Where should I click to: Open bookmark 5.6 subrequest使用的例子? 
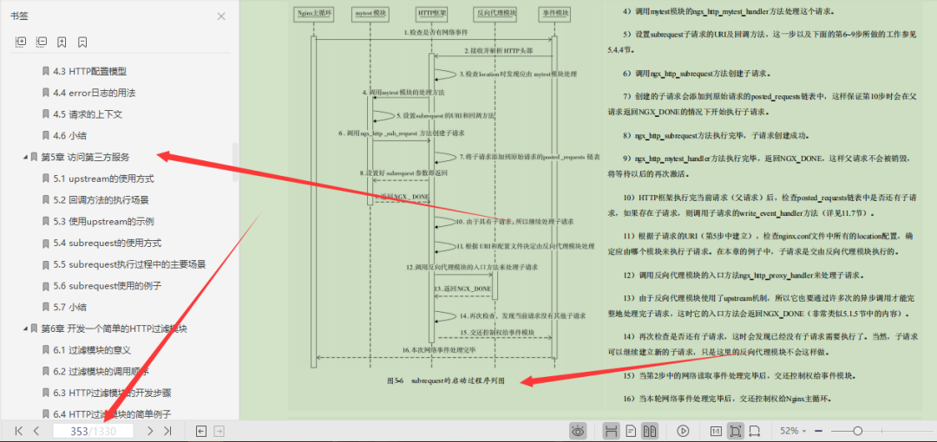click(x=107, y=285)
